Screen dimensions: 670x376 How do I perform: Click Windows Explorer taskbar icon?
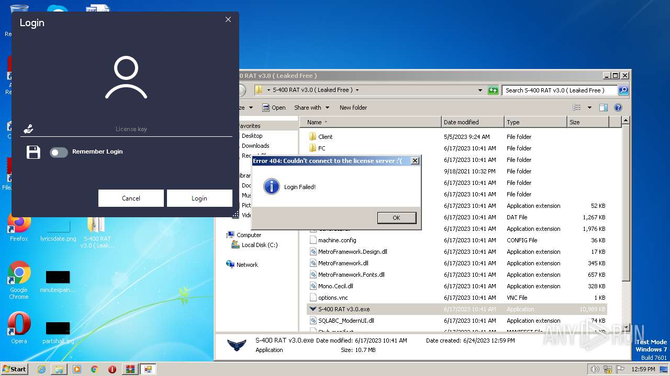pyautogui.click(x=59, y=369)
